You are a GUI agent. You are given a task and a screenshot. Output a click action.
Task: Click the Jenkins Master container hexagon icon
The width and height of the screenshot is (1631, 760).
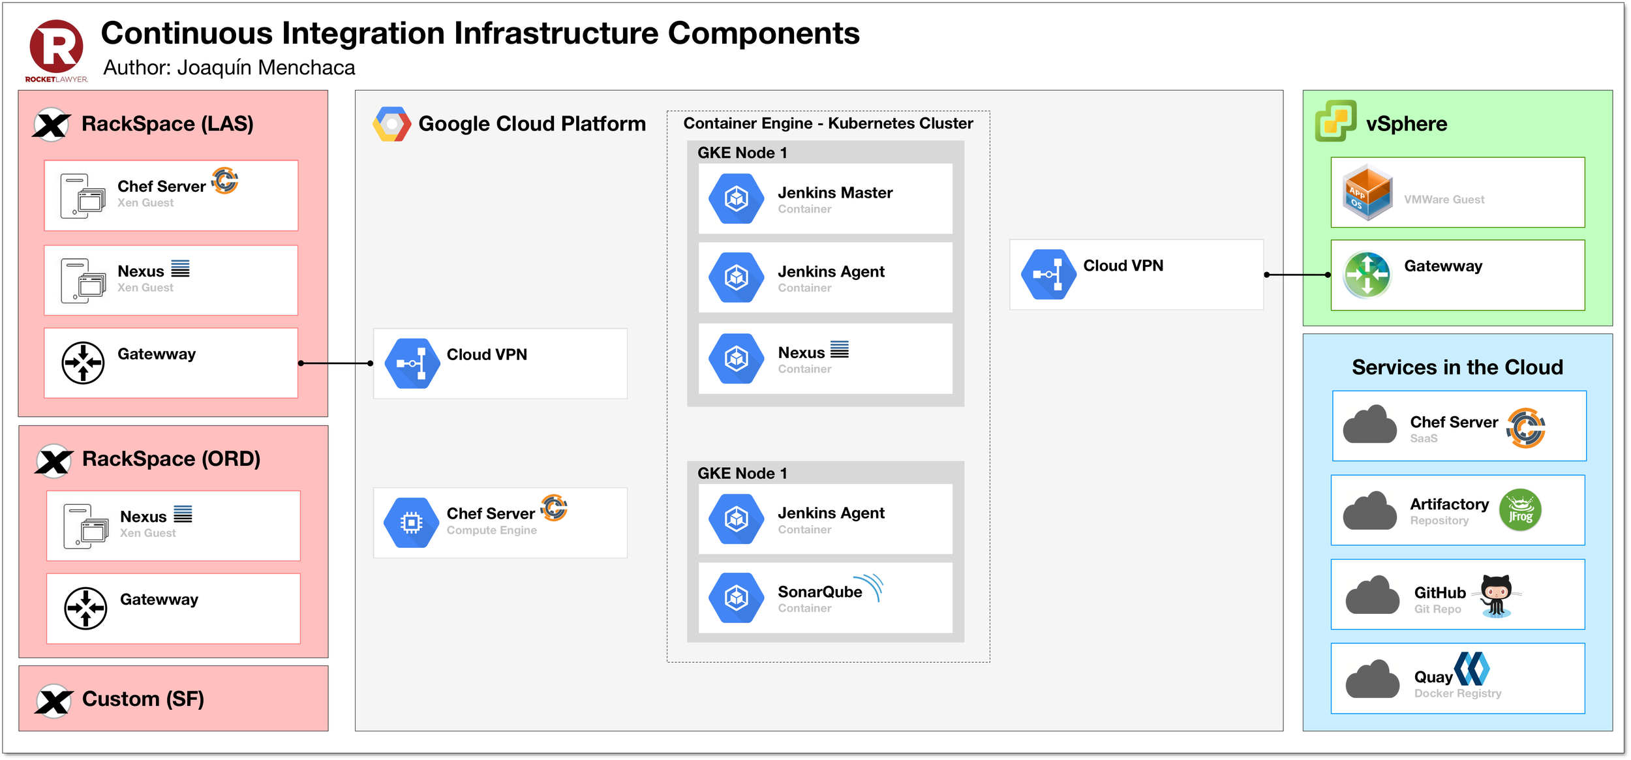click(x=736, y=198)
